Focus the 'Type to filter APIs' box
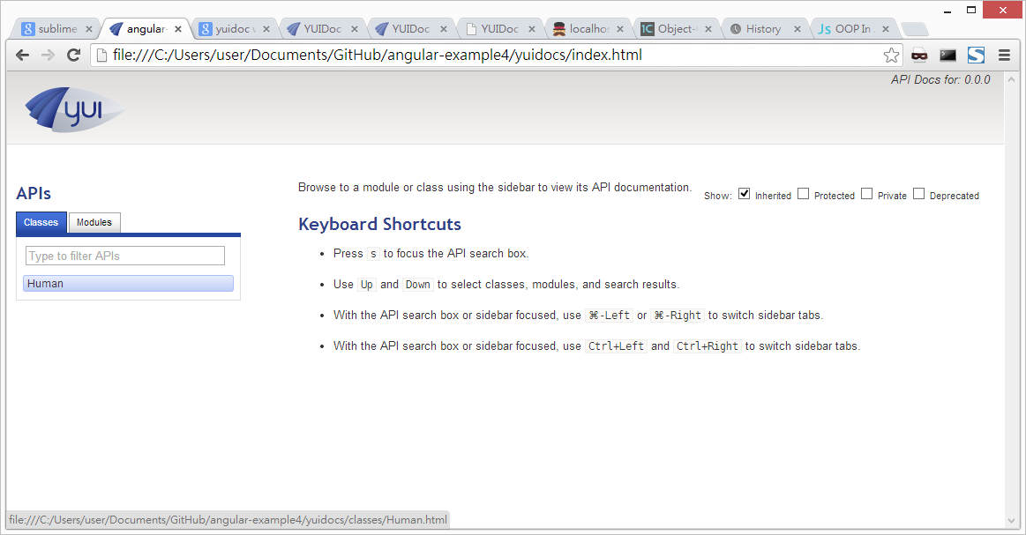 pyautogui.click(x=125, y=256)
